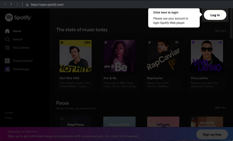Click 'Music from Jack Harlow, DaBaby' description
233x141 pixels.
click(x=159, y=85)
